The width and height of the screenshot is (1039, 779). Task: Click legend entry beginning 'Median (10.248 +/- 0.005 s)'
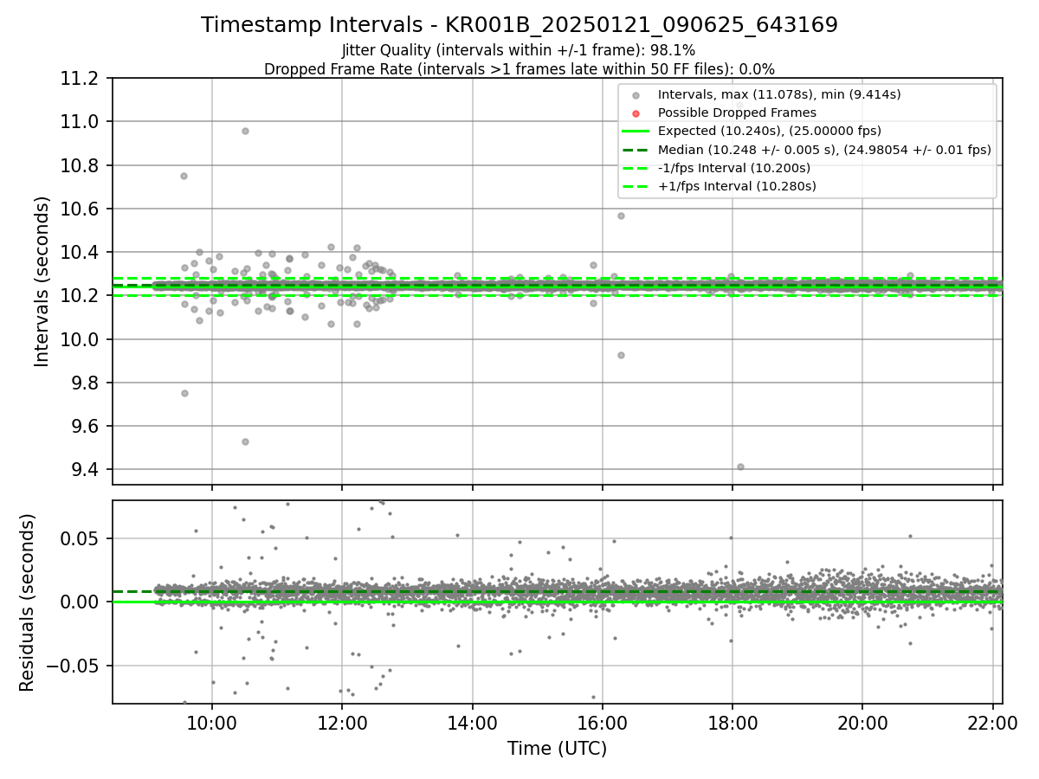point(824,150)
